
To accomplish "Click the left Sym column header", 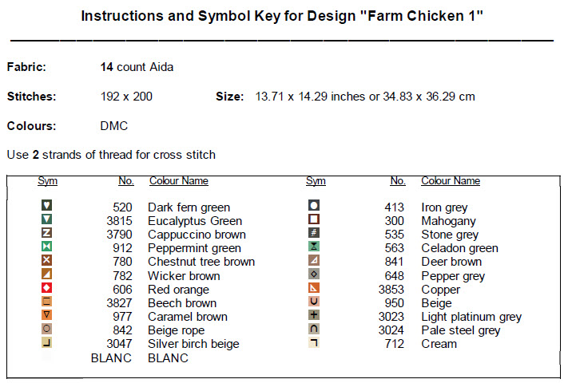I will click(x=47, y=181).
